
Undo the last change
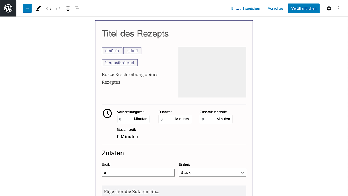click(48, 8)
